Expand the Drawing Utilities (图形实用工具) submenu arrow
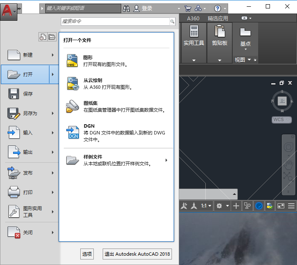The height and width of the screenshot is (265, 297). [53, 212]
